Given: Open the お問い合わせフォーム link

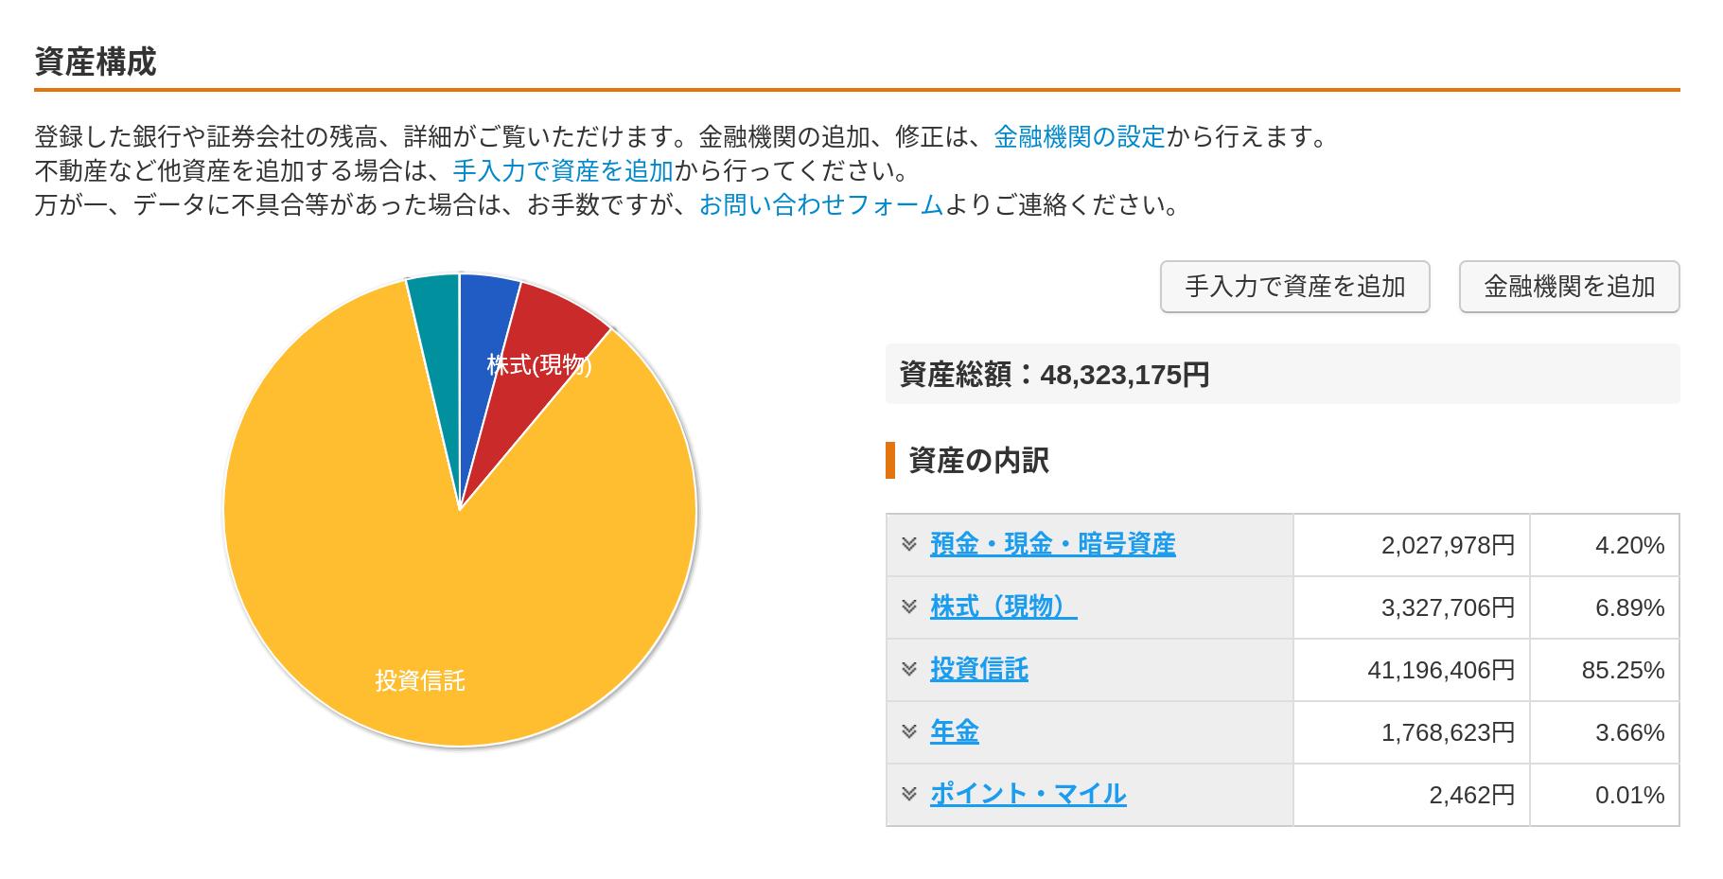Looking at the screenshot, I should point(820,205).
